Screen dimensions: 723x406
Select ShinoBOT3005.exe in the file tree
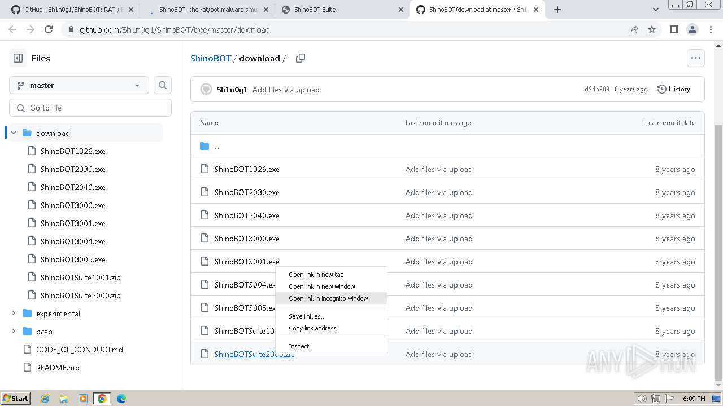(73, 259)
